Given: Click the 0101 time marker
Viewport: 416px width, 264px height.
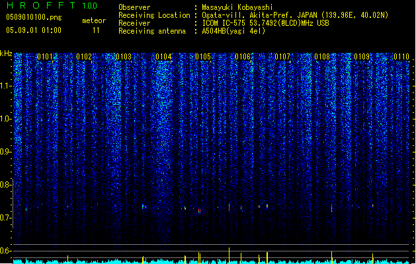Looking at the screenshot, I should [x=45, y=57].
